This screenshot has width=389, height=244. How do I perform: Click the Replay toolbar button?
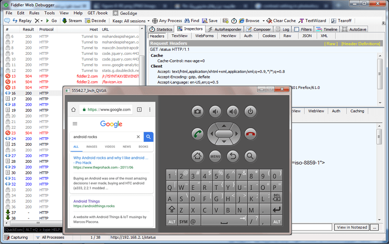(x=22, y=21)
